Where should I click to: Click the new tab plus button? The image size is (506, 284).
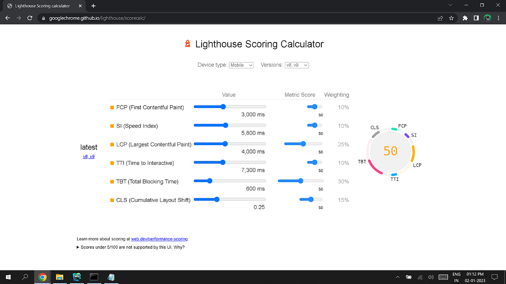(93, 6)
